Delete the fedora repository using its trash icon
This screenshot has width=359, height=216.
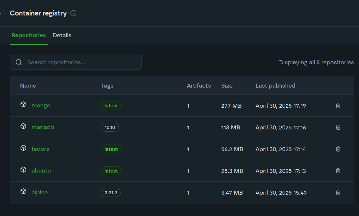[338, 149]
